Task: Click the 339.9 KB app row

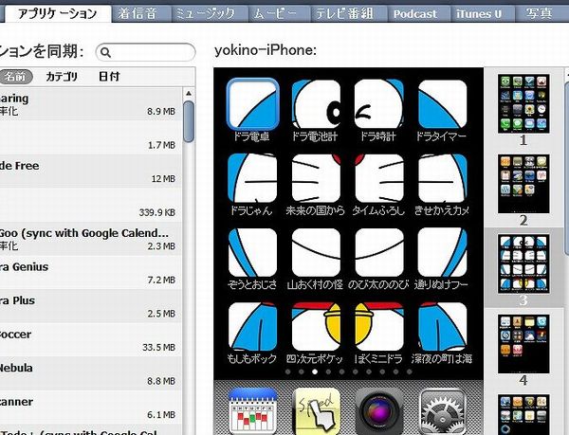Action: [x=91, y=205]
